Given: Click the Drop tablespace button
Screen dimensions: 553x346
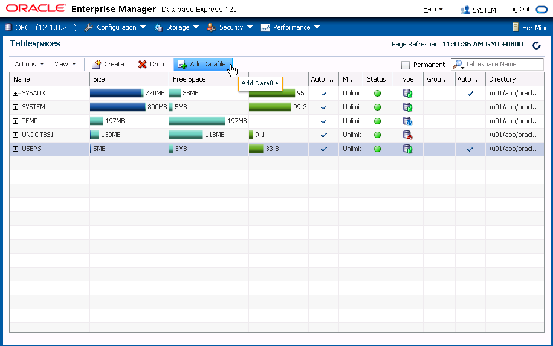Looking at the screenshot, I should point(151,64).
